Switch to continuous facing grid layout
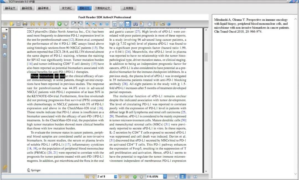299x180 pixels. tap(189, 177)
